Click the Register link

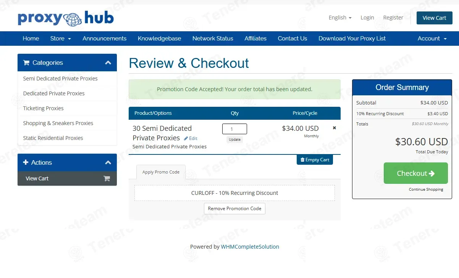[393, 18]
